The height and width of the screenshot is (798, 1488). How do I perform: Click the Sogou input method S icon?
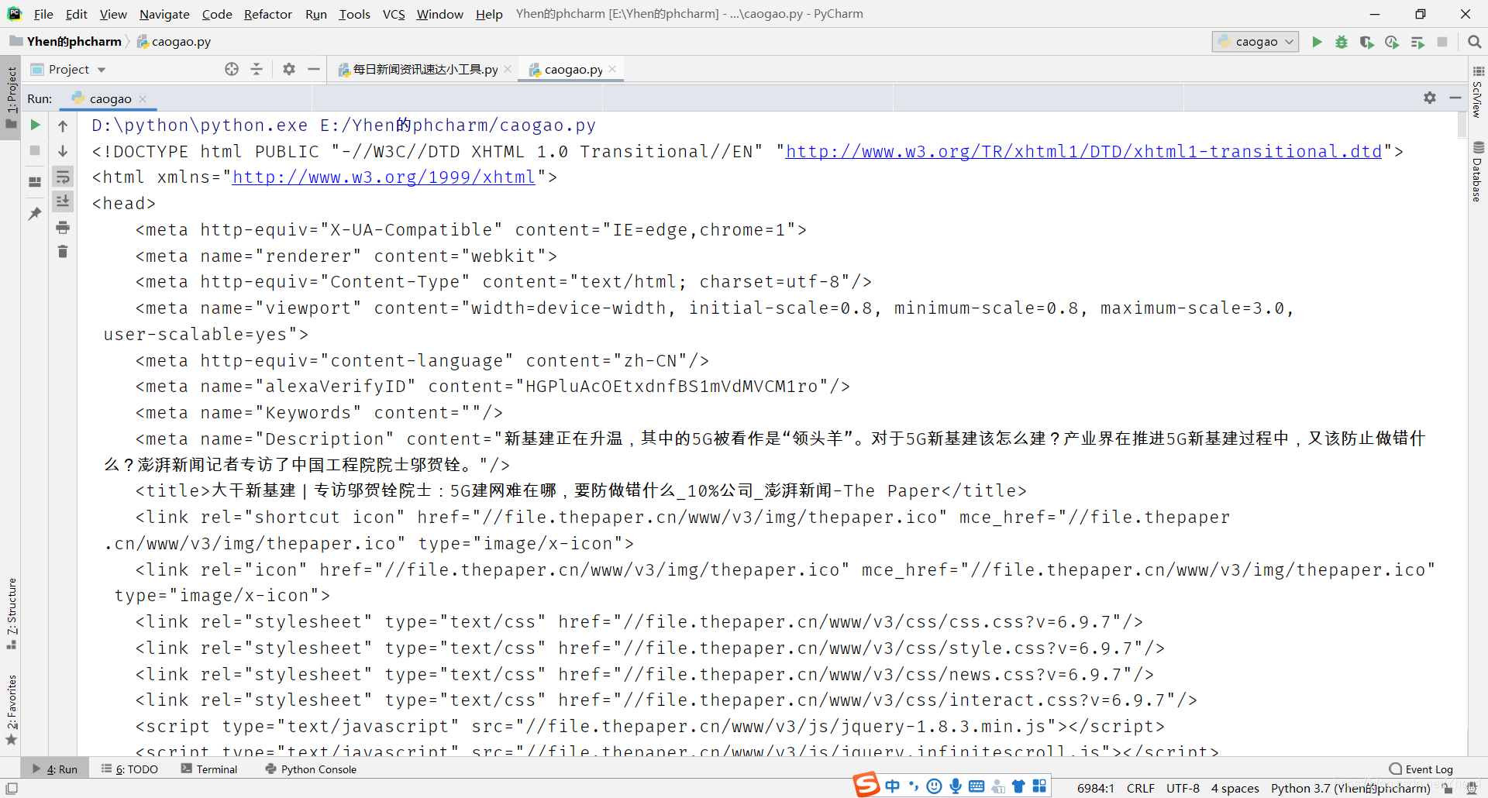tap(866, 785)
